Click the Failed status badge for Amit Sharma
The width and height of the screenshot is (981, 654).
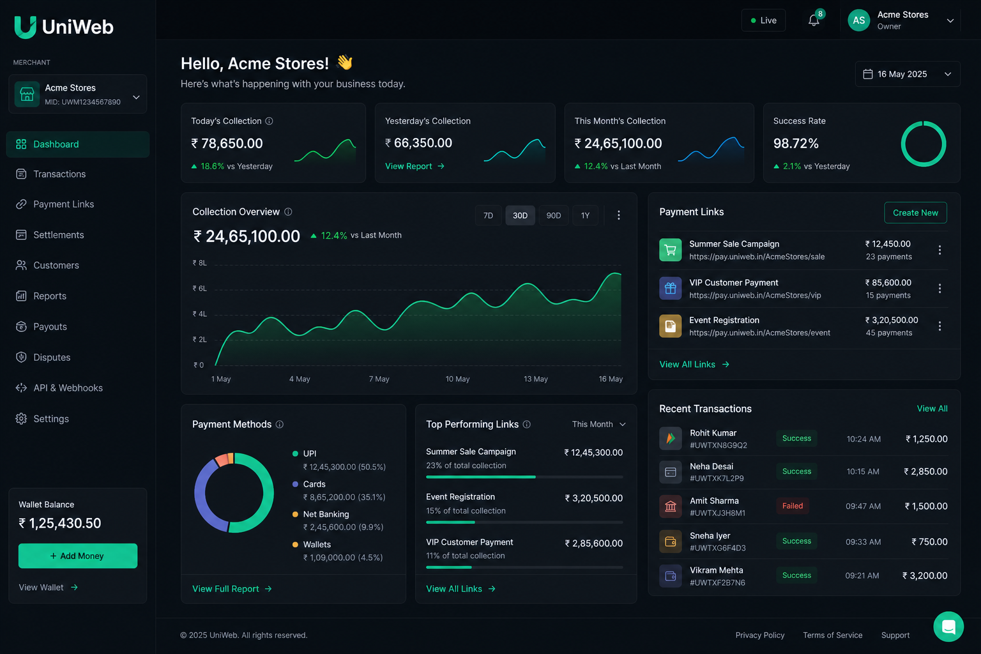pos(793,506)
